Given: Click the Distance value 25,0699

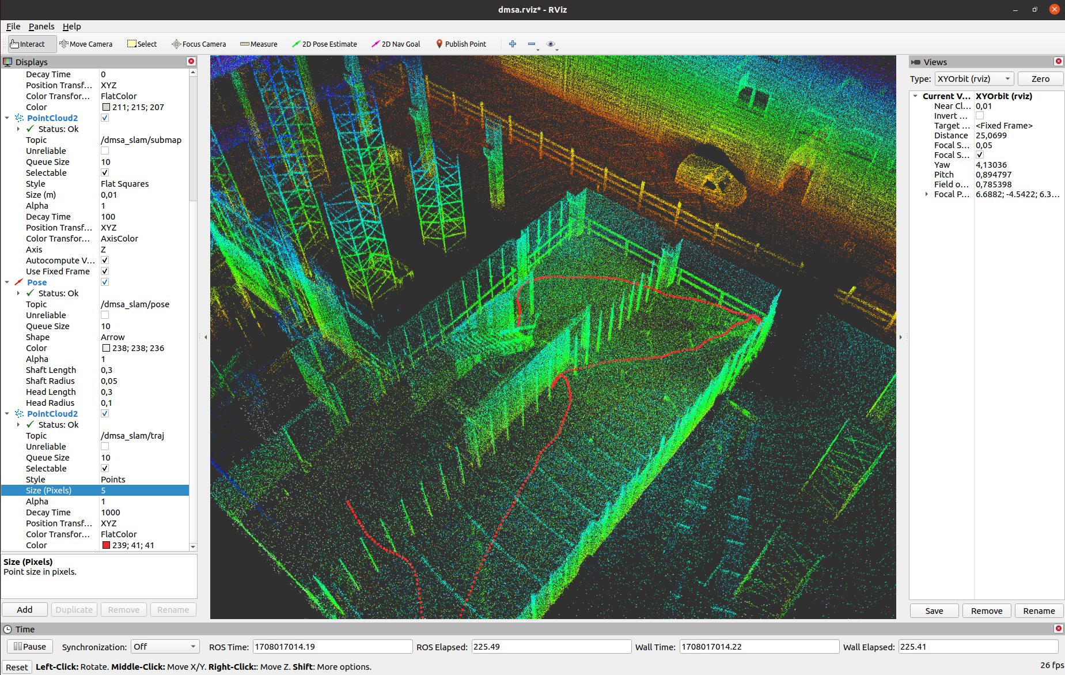Looking at the screenshot, I should point(991,135).
